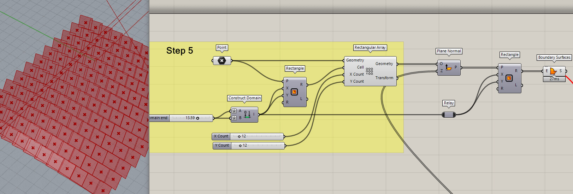
Task: Click the X Count slider grip at 12
Action: [x=239, y=136]
